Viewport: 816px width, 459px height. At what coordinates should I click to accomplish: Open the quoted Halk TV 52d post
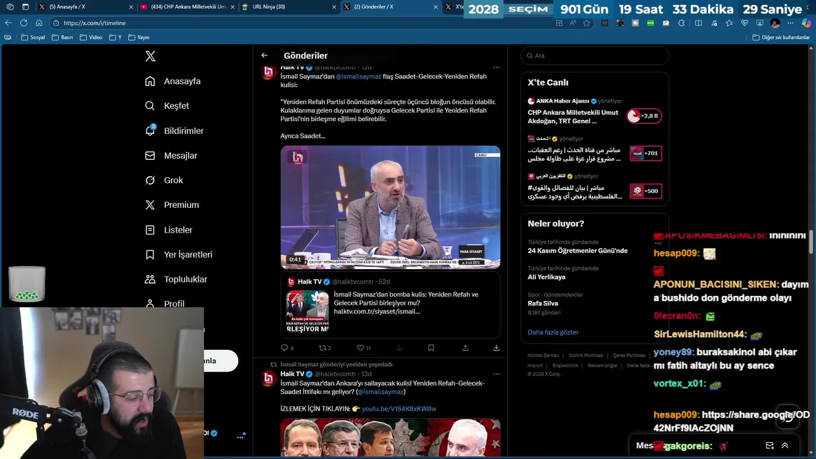[x=390, y=305]
